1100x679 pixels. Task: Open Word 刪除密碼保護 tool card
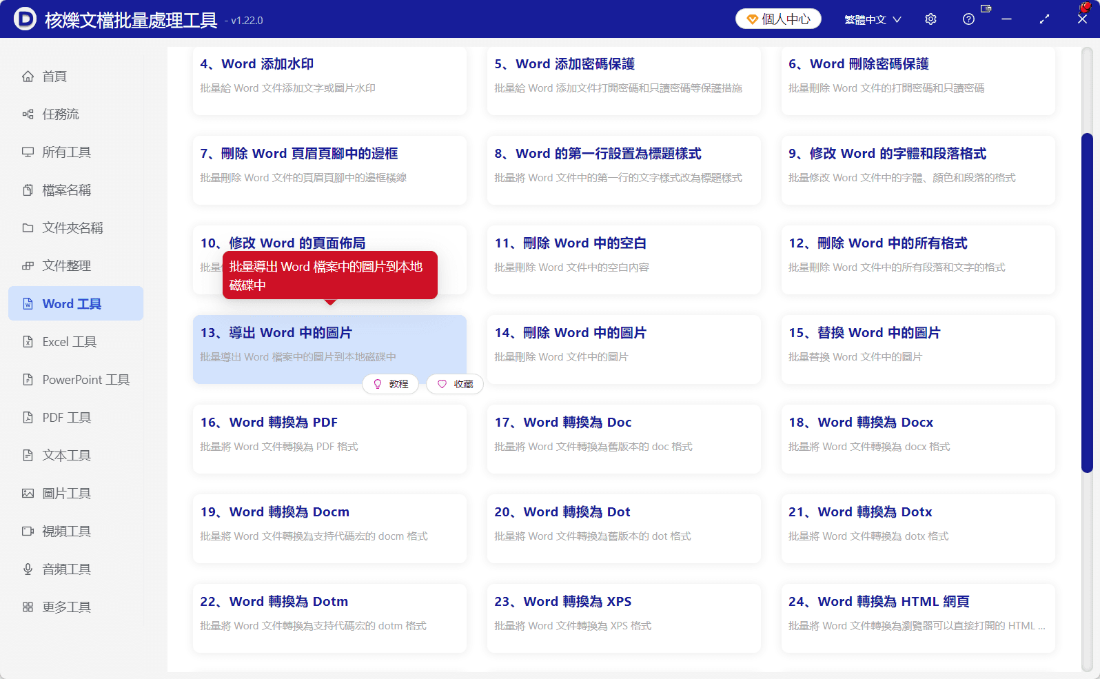coord(918,81)
